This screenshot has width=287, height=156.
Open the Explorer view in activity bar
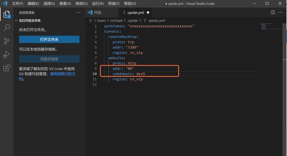[x=7, y=14]
